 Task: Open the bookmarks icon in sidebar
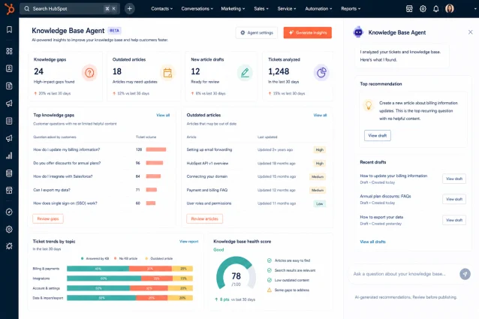pos(10,29)
